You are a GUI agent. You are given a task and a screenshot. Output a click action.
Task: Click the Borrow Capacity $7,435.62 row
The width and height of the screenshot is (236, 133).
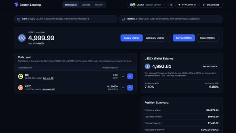click(x=181, y=123)
